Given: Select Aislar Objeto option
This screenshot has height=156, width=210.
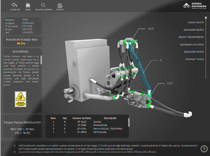Looking at the screenshot, I should click(x=196, y=23).
